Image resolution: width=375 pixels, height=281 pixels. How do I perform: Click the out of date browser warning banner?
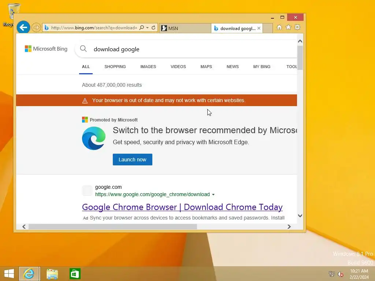click(156, 100)
